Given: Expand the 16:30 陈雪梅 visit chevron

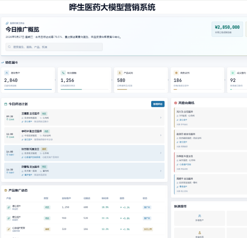Looking at the screenshot, I should point(161,171).
